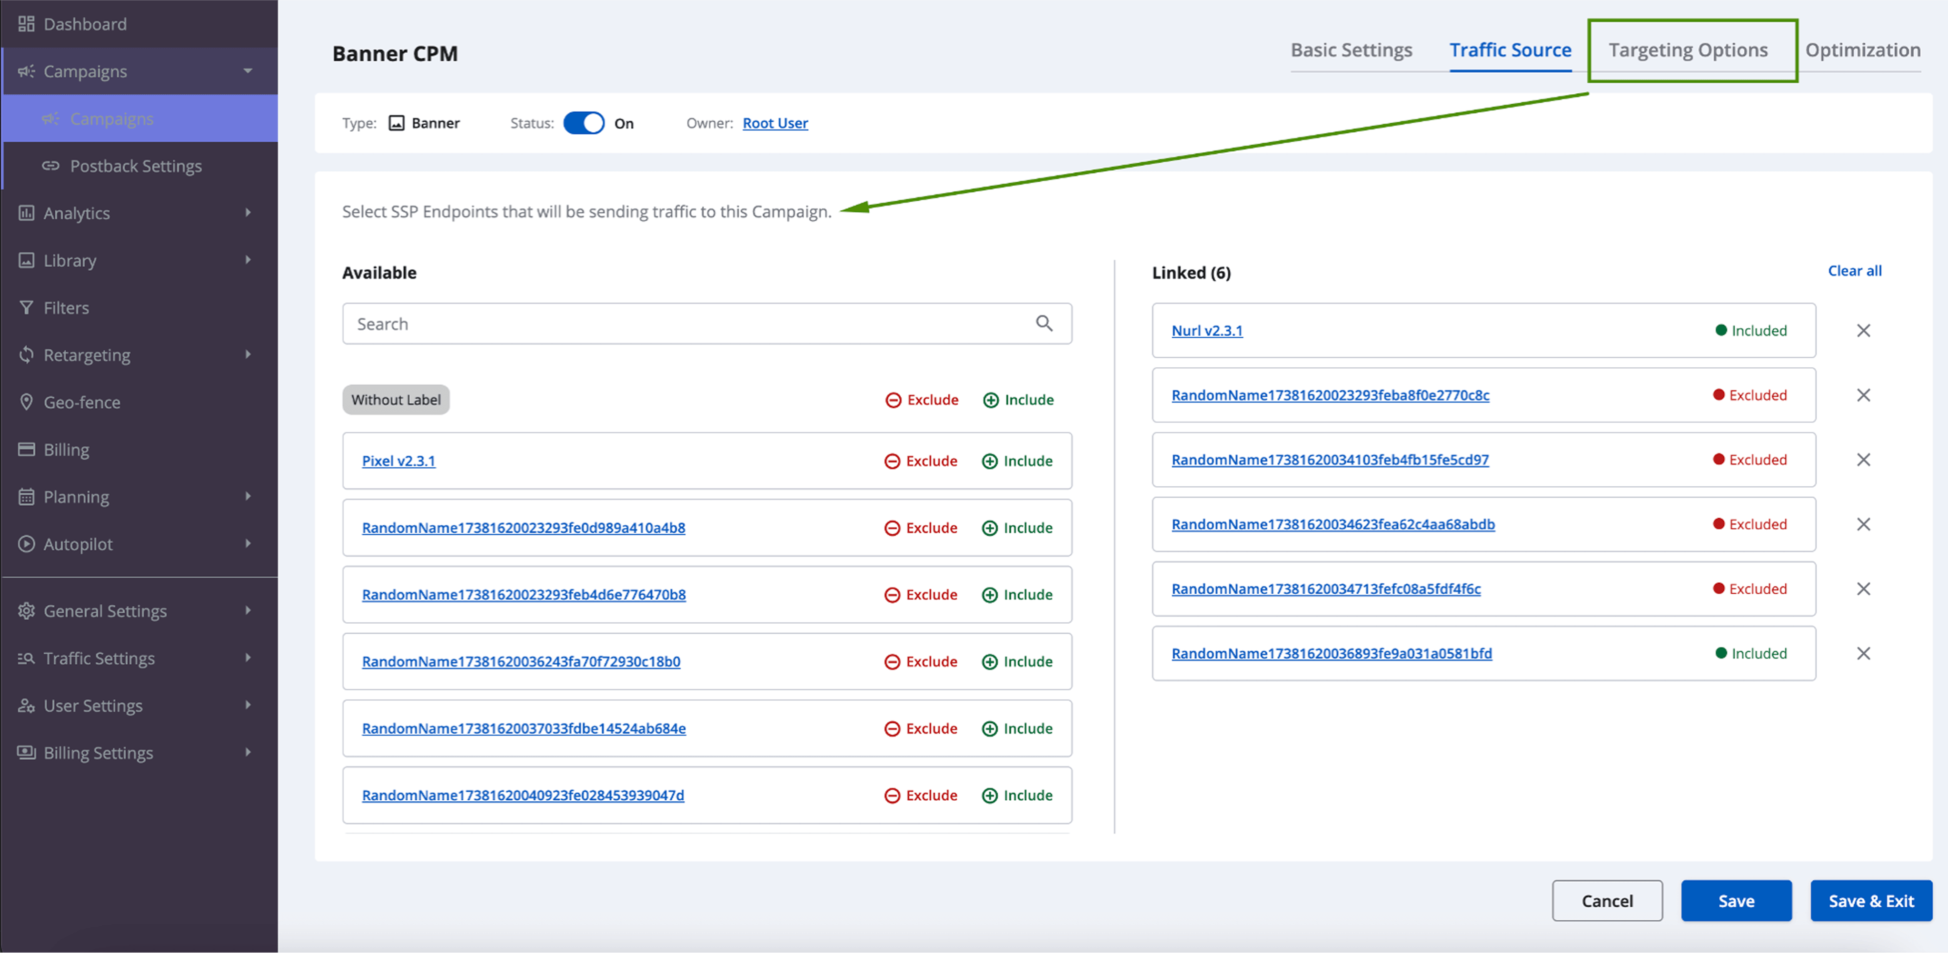Select the Traffic Source tab

point(1510,50)
